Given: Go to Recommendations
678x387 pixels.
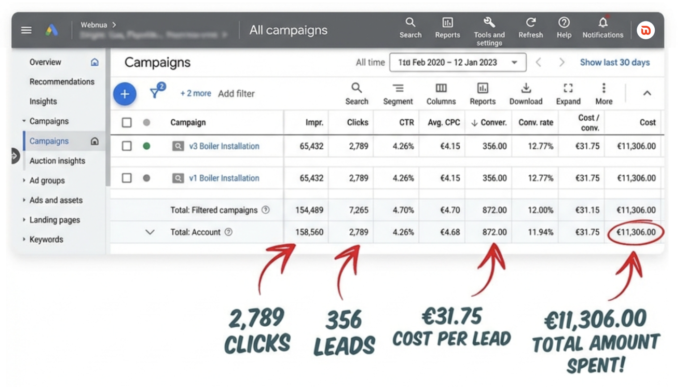Looking at the screenshot, I should coord(62,82).
